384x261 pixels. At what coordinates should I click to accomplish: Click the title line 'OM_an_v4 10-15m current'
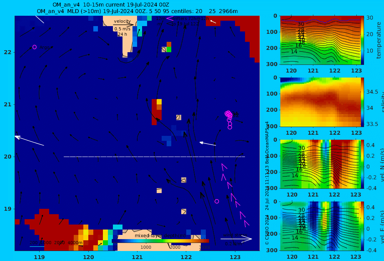(x=111, y=5)
